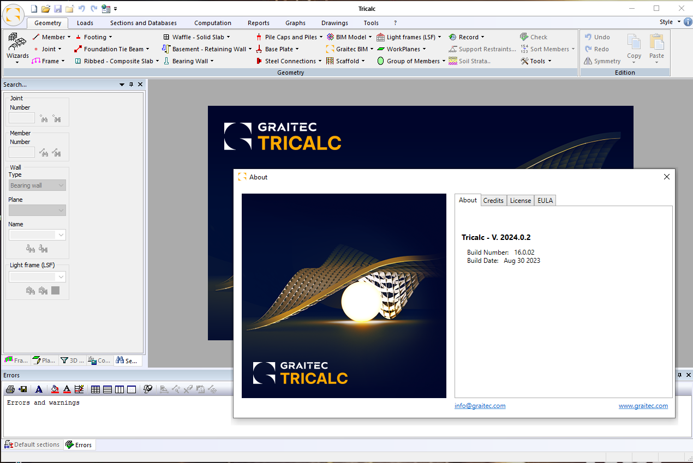Screen dimensions: 693x463
Task: Click the Symmetry tool in Edition group
Action: pyautogui.click(x=602, y=61)
